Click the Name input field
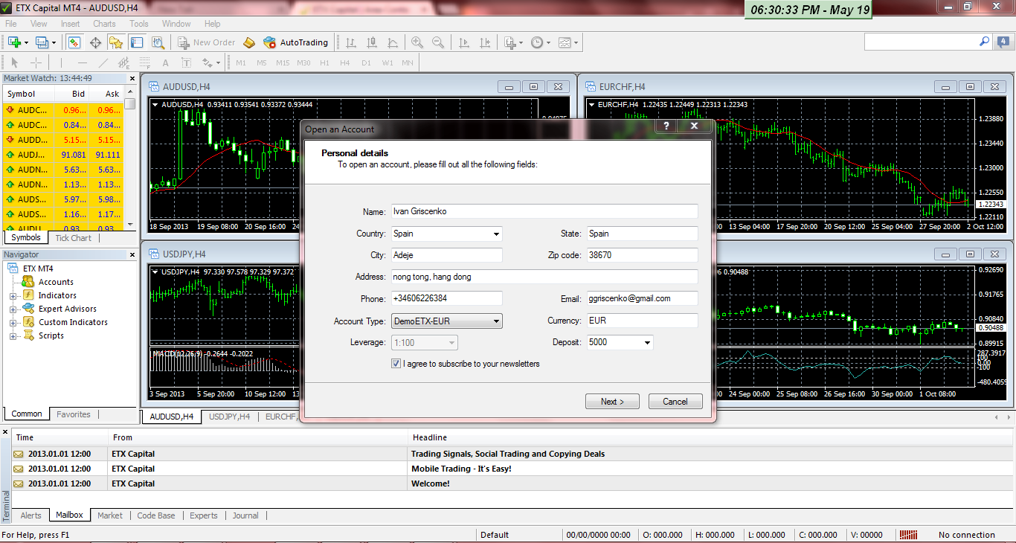Viewport: 1016px width, 543px height. tap(544, 211)
